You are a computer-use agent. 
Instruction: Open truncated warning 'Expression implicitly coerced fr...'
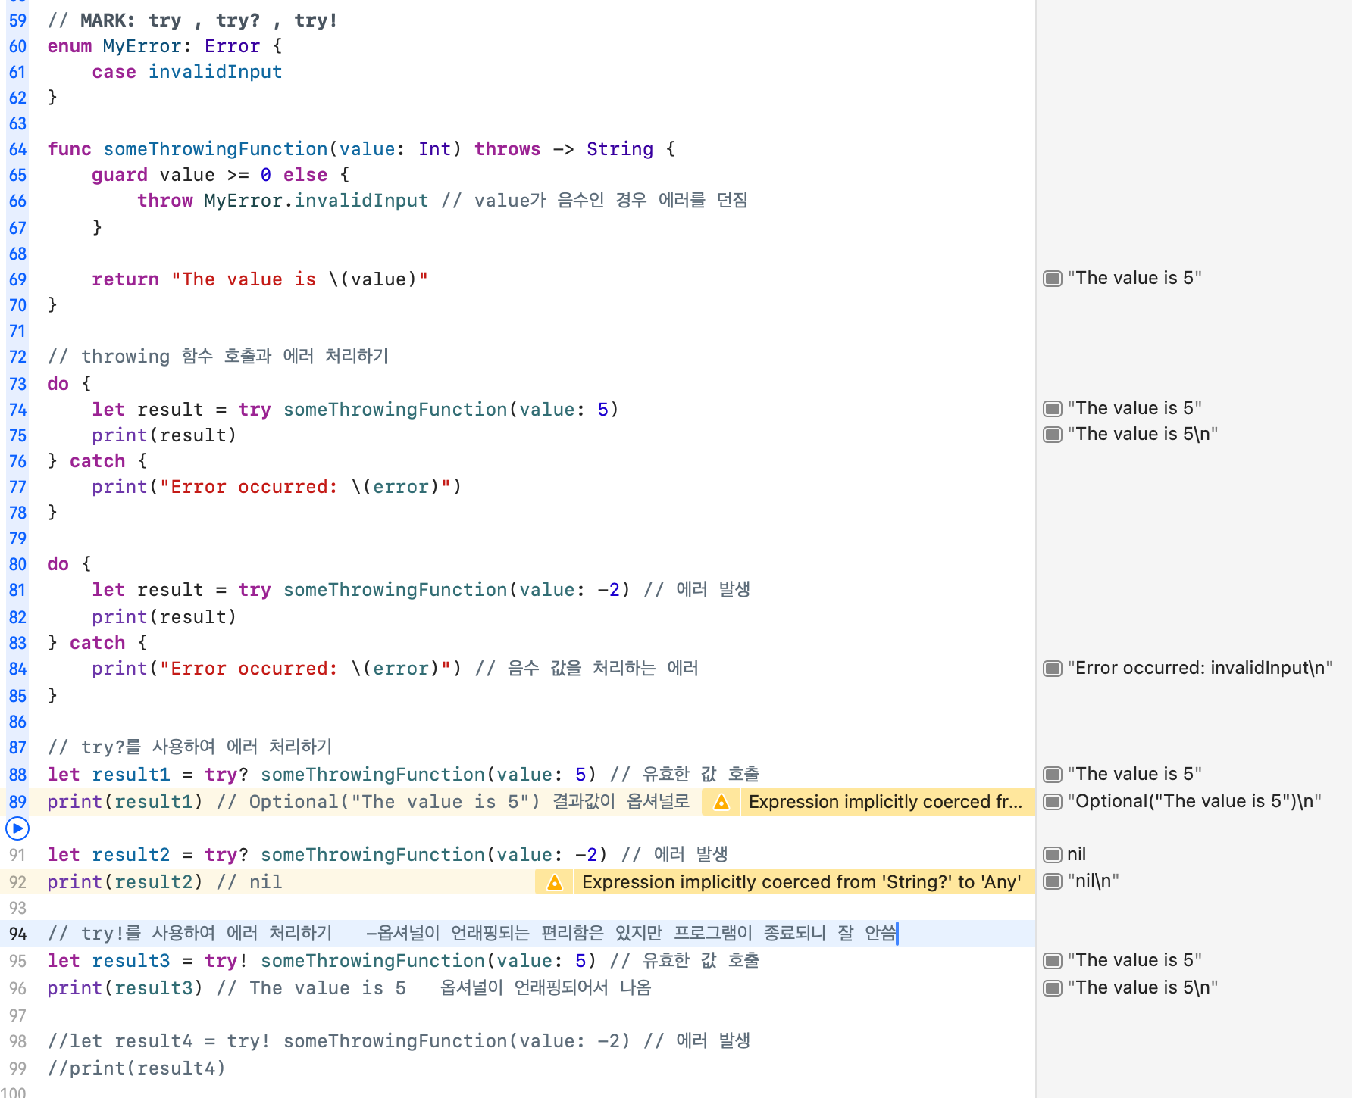pyautogui.click(x=885, y=802)
